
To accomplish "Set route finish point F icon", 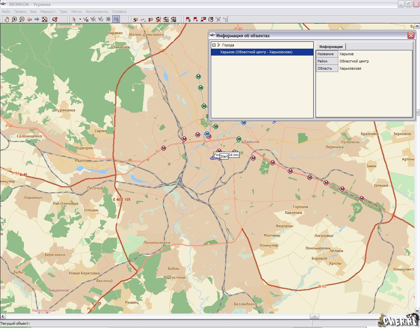I will [150, 19].
